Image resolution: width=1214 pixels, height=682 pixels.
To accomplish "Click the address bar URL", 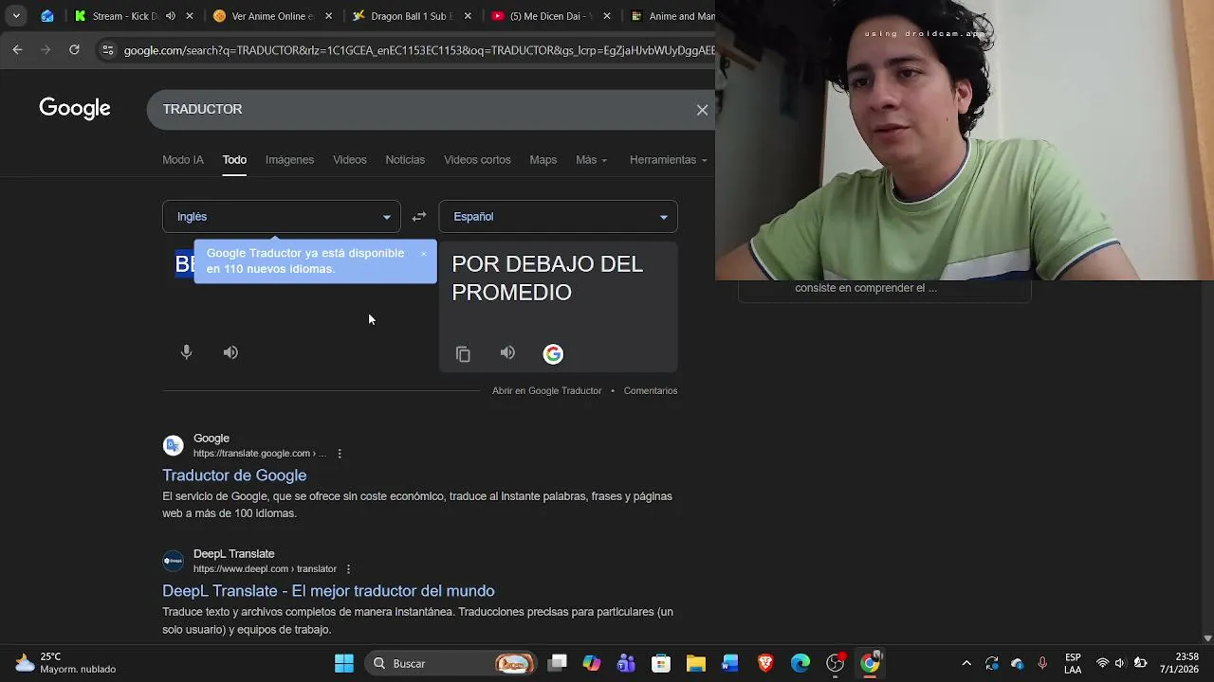I will coord(419,50).
